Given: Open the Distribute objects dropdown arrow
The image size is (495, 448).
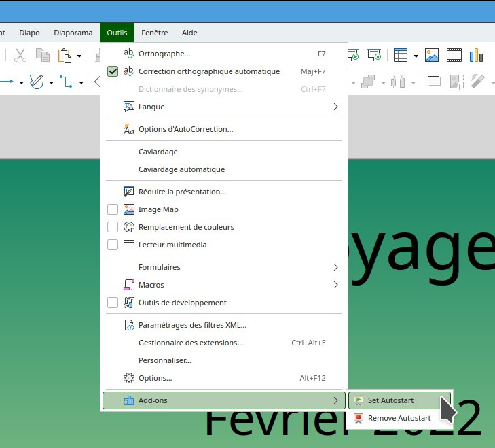Looking at the screenshot, I should (x=413, y=83).
